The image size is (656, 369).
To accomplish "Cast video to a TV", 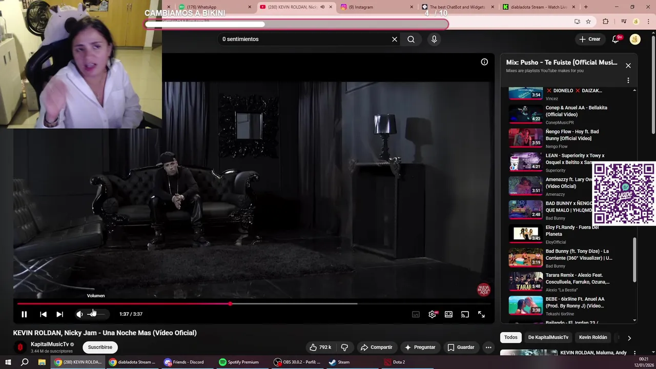I will coord(465,314).
